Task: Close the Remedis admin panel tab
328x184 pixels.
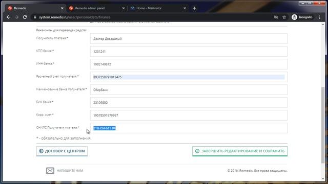Action: (x=124, y=8)
